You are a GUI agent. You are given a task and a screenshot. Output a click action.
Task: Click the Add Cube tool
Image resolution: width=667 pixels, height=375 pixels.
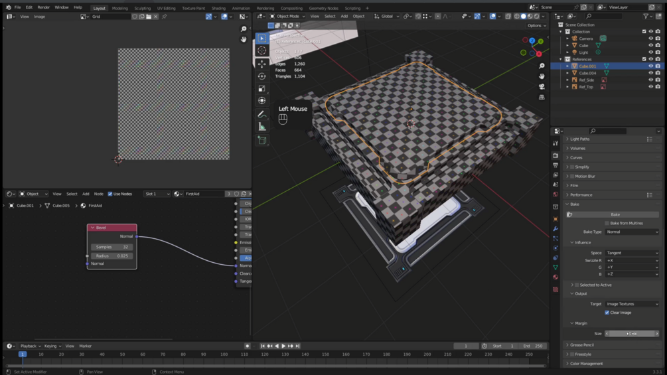pyautogui.click(x=262, y=141)
